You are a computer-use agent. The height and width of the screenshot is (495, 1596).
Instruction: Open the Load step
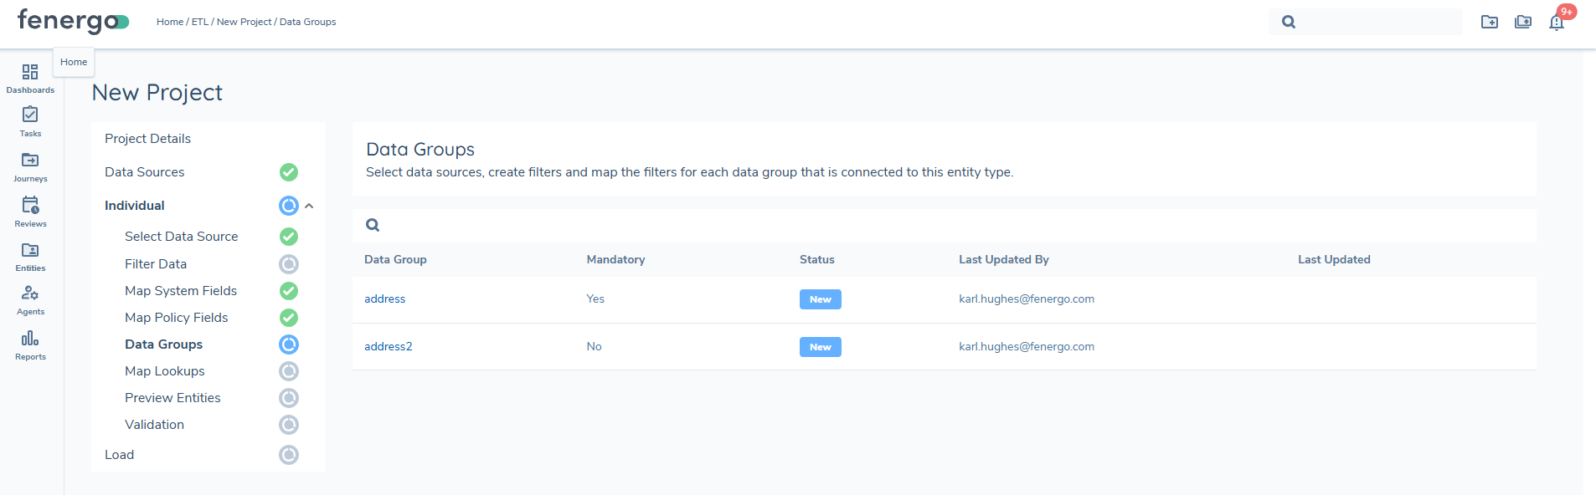[119, 455]
